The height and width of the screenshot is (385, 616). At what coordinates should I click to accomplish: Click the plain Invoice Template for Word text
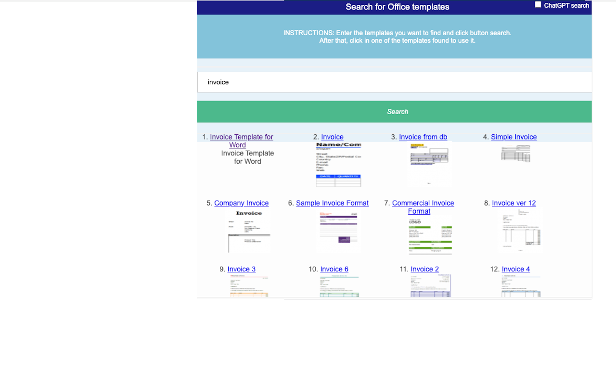click(247, 157)
